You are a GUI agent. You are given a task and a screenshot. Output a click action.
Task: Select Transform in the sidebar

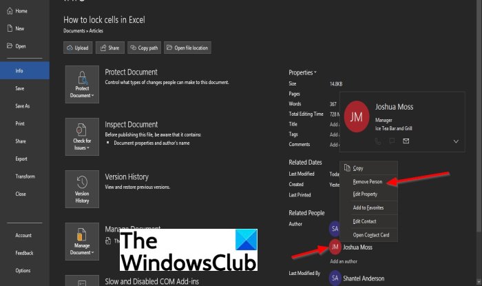click(x=25, y=176)
